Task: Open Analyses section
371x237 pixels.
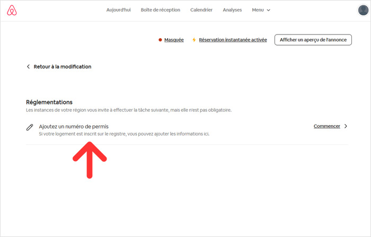Action: coord(232,10)
